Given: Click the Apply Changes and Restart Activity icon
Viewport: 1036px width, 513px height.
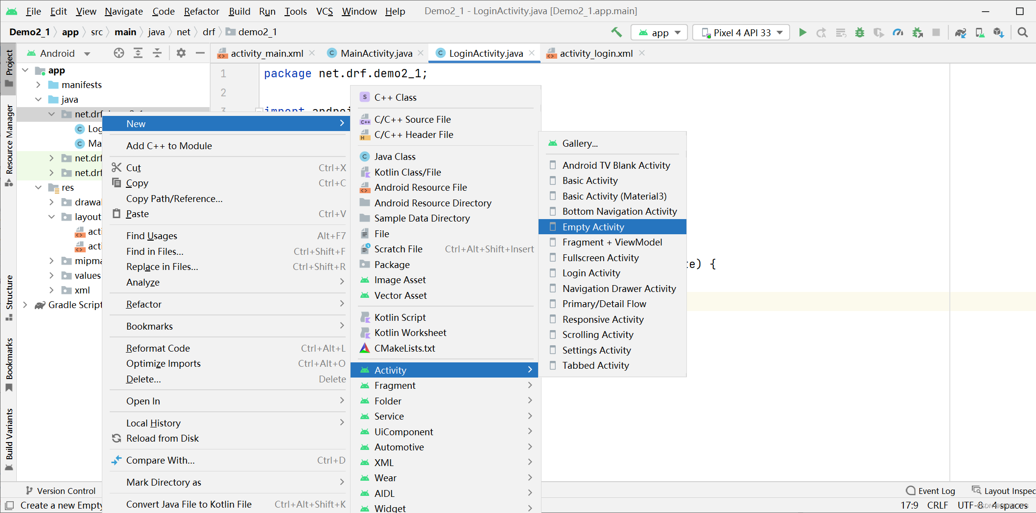Looking at the screenshot, I should coord(822,32).
